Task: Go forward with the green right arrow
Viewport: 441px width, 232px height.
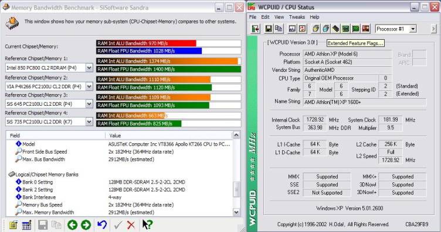Action: [86, 225]
